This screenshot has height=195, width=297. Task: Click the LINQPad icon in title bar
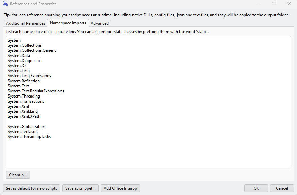[5, 4]
